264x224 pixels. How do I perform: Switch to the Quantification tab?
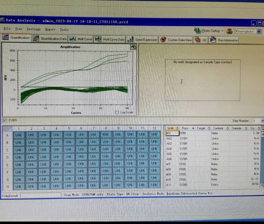click(16, 37)
